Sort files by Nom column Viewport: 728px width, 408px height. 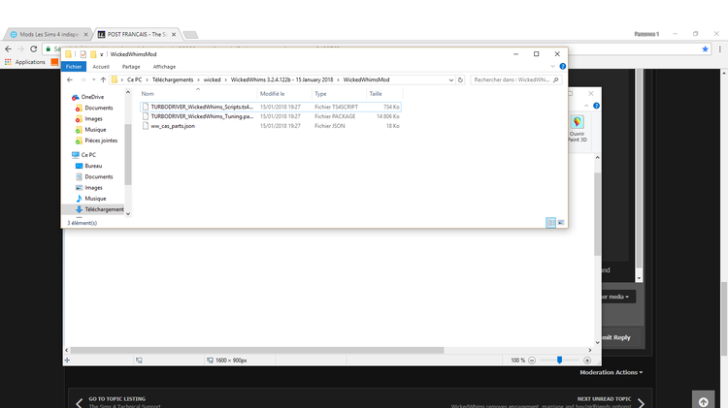(198, 94)
